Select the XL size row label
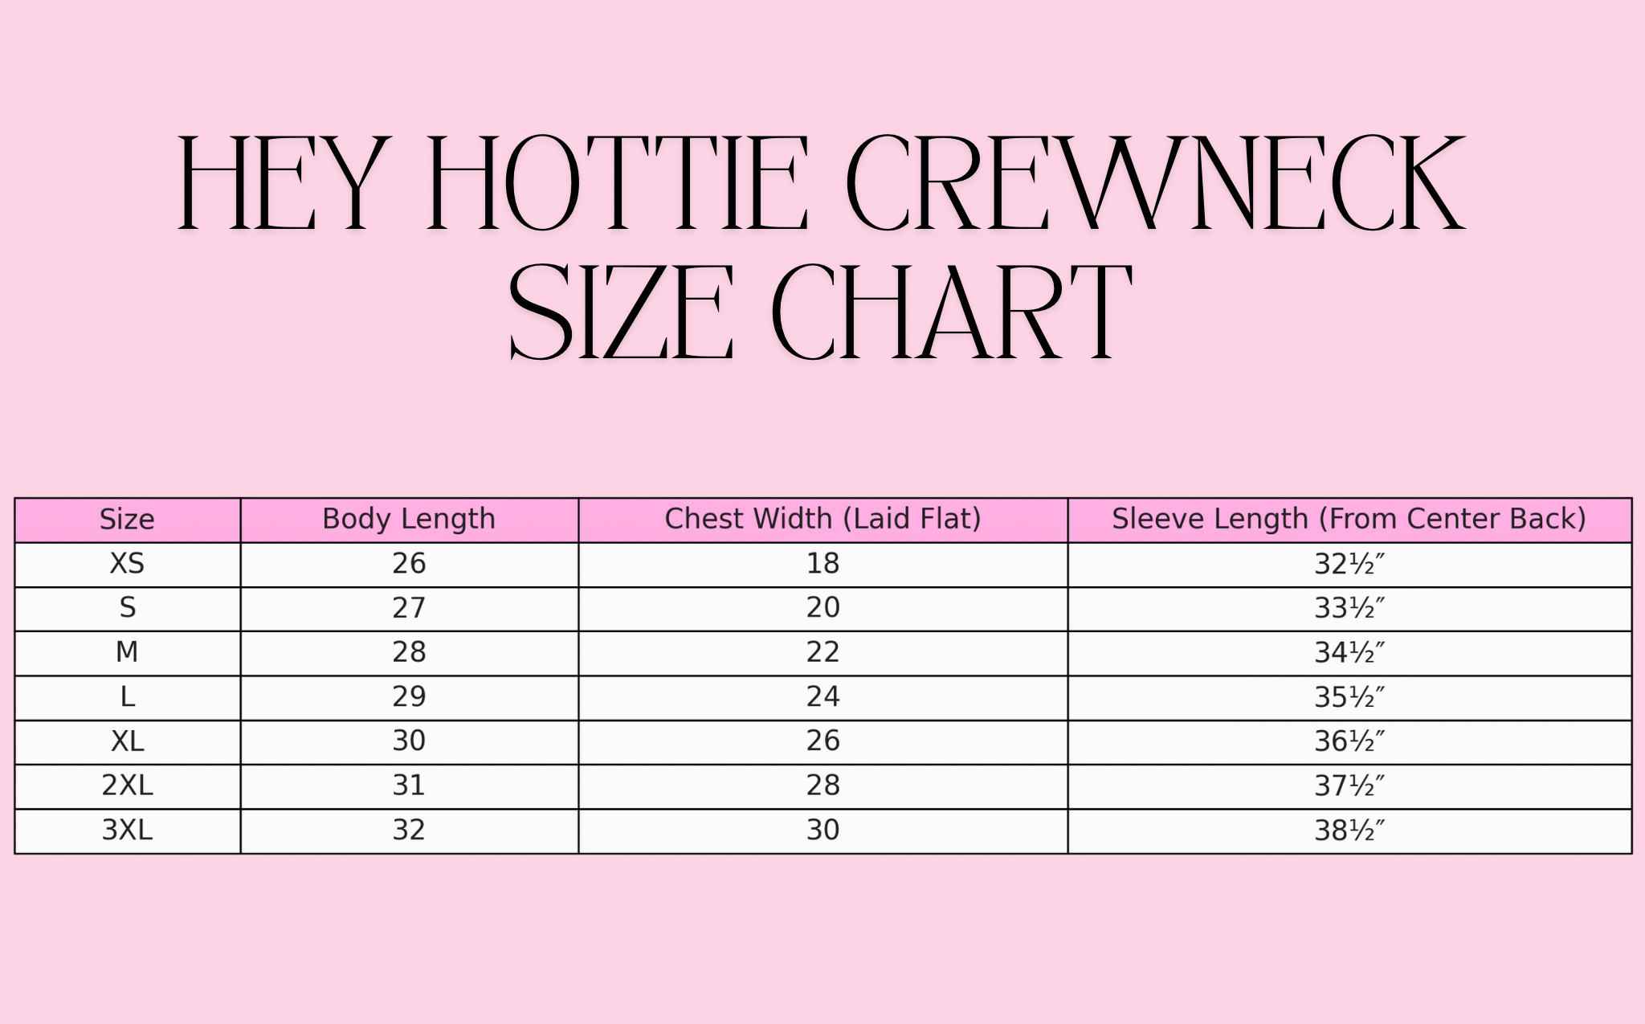Image resolution: width=1645 pixels, height=1024 pixels. (127, 741)
